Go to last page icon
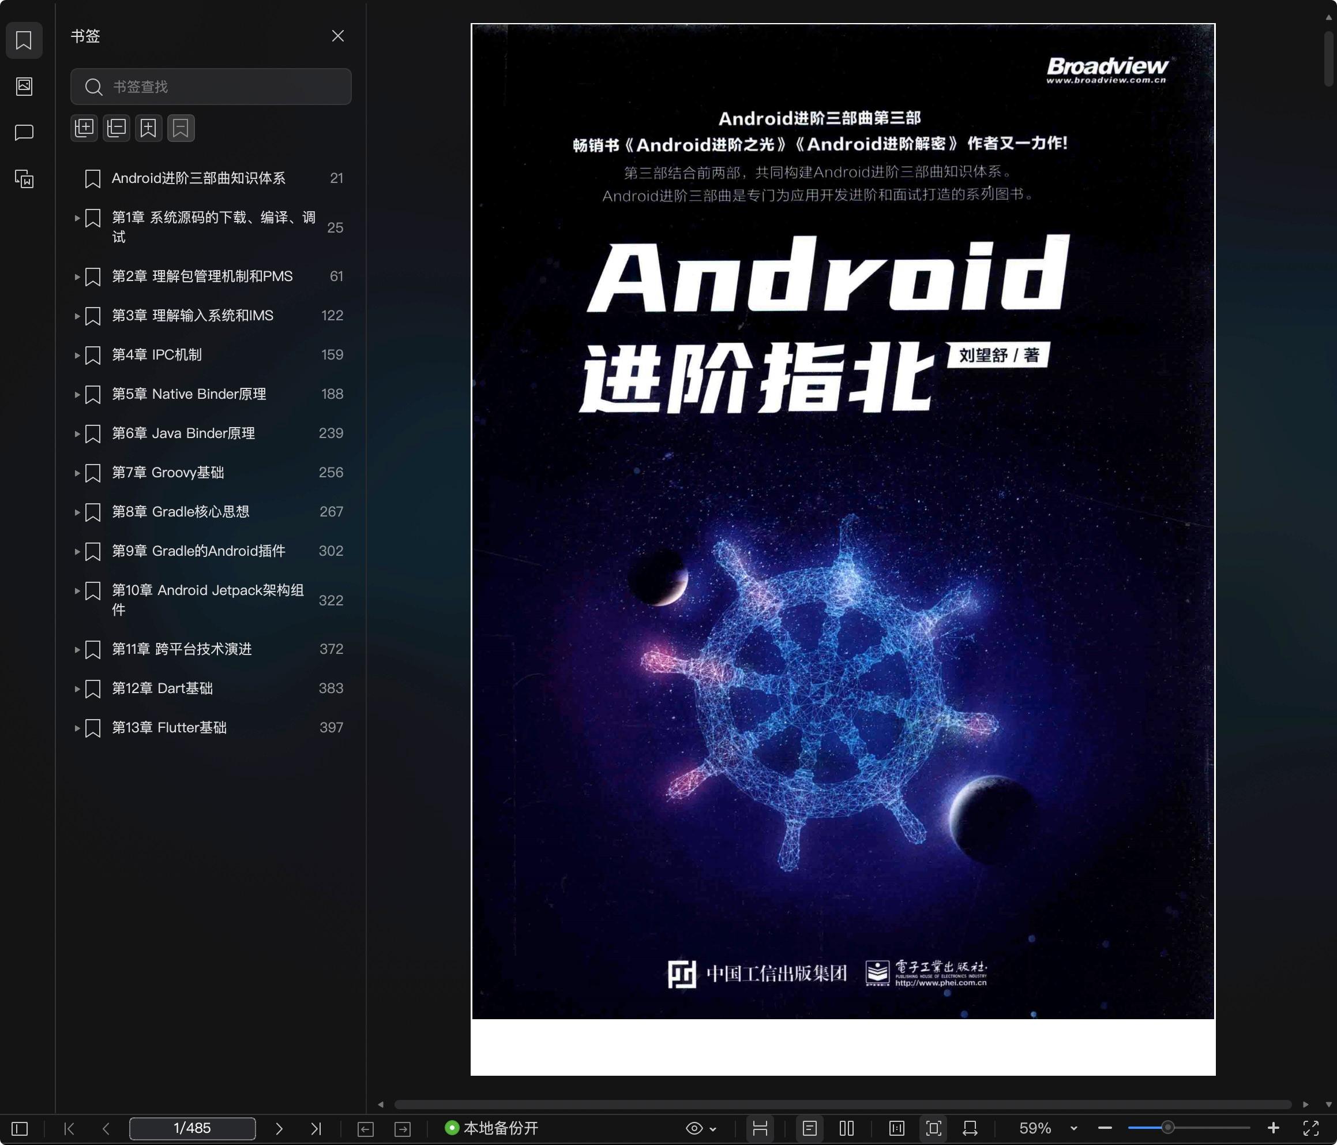The height and width of the screenshot is (1145, 1337). coord(316,1128)
